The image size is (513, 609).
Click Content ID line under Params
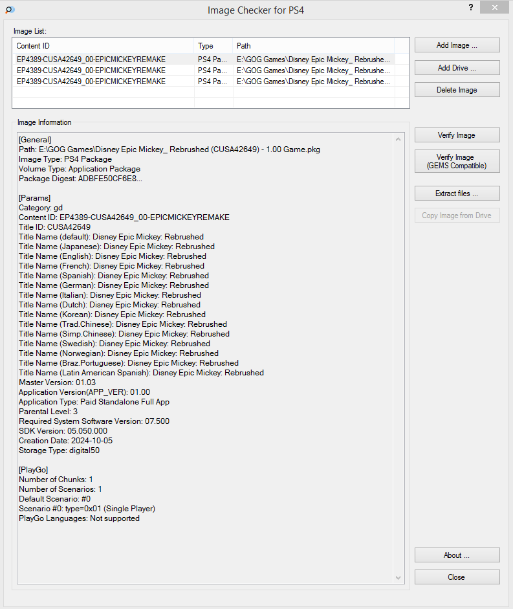[124, 217]
